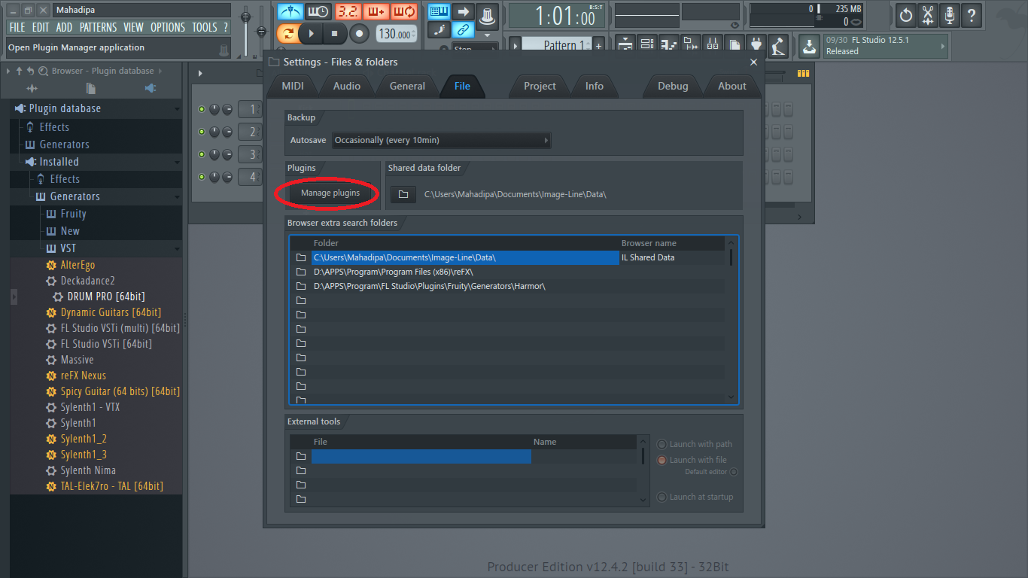
Task: Mute channel 2 green LED
Action: [x=201, y=132]
